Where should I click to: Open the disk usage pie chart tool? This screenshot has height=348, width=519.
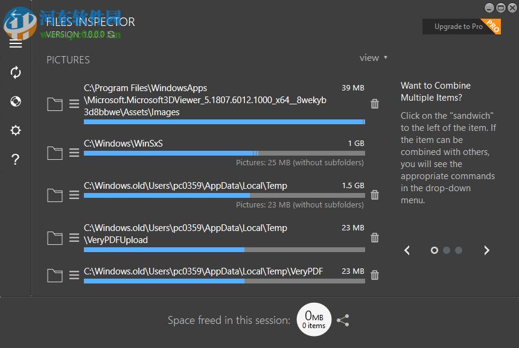(16, 101)
